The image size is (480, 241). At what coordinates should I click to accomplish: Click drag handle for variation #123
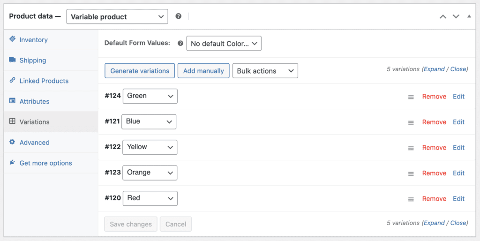click(411, 173)
